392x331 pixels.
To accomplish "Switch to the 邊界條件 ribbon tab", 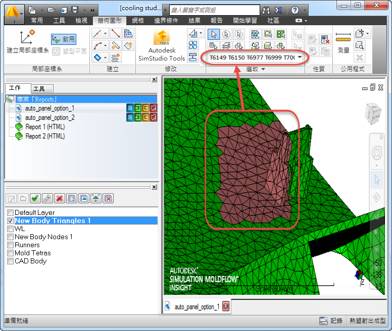I will 166,21.
